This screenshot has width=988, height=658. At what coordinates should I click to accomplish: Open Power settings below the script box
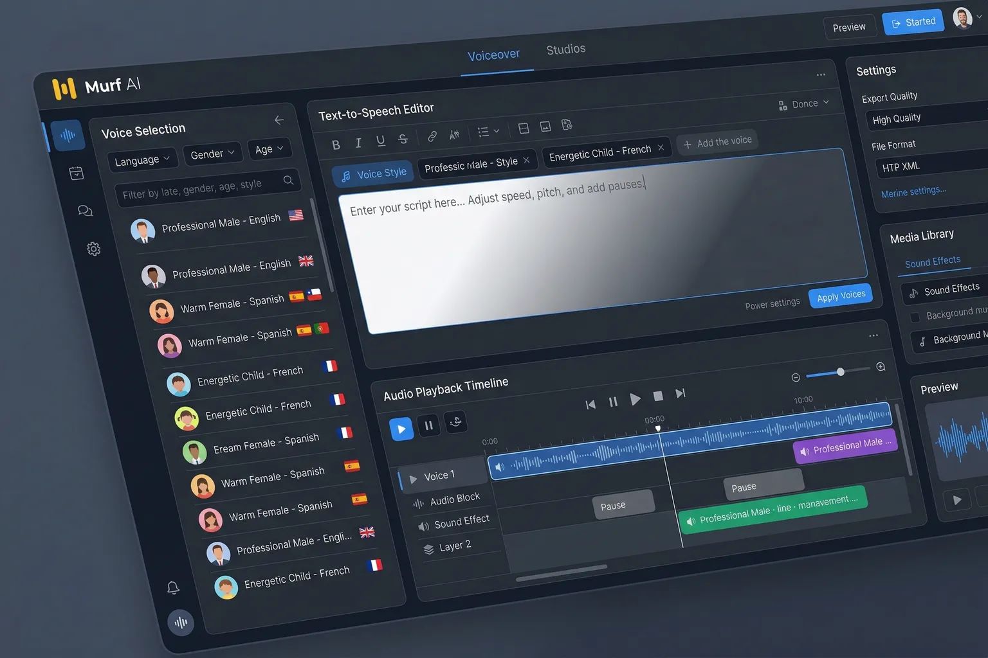[x=773, y=303]
